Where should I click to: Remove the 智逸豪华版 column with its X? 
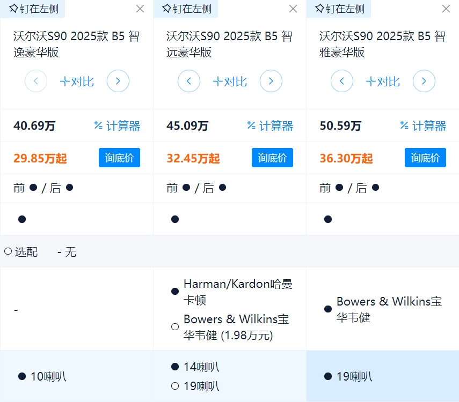click(140, 9)
